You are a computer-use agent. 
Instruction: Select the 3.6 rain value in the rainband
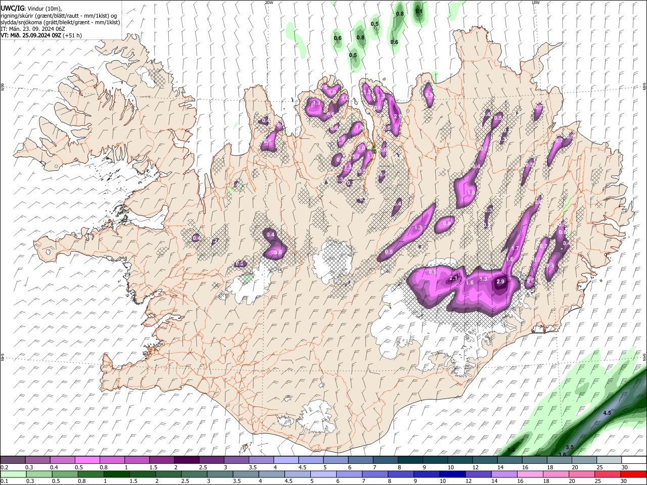562,455
